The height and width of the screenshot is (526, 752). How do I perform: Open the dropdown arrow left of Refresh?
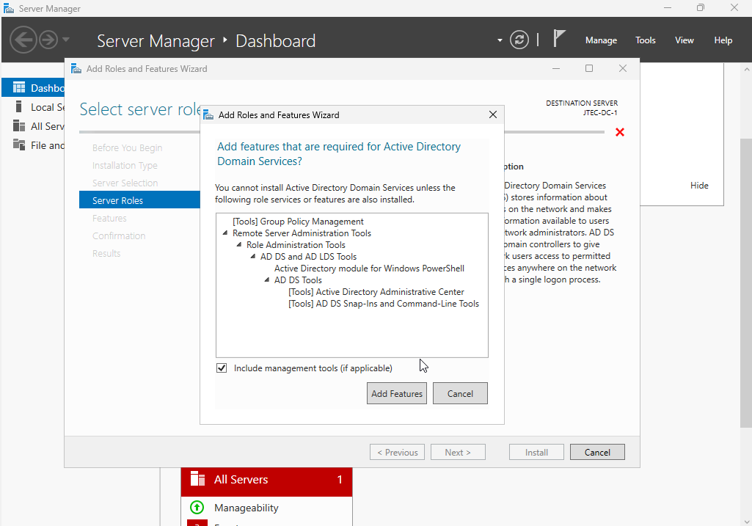click(x=500, y=40)
